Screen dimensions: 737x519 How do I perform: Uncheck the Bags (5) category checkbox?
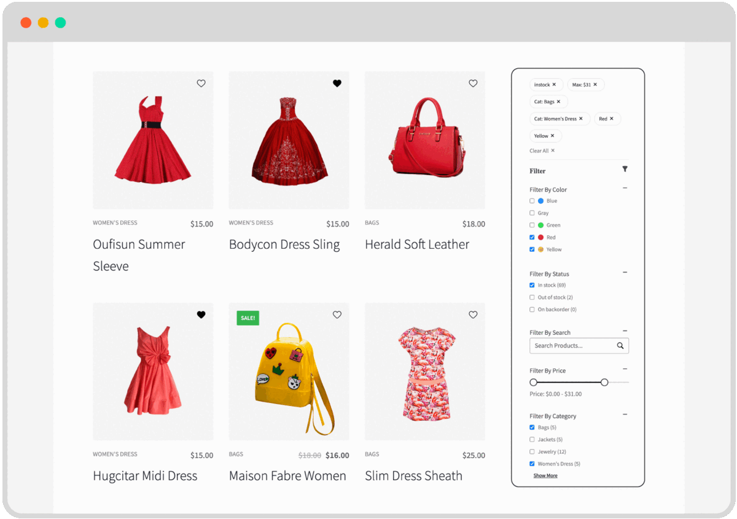pyautogui.click(x=532, y=427)
